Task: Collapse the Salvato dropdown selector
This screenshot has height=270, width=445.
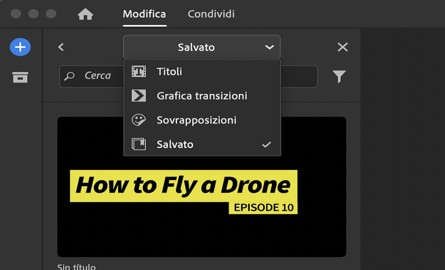Action: pyautogui.click(x=202, y=47)
